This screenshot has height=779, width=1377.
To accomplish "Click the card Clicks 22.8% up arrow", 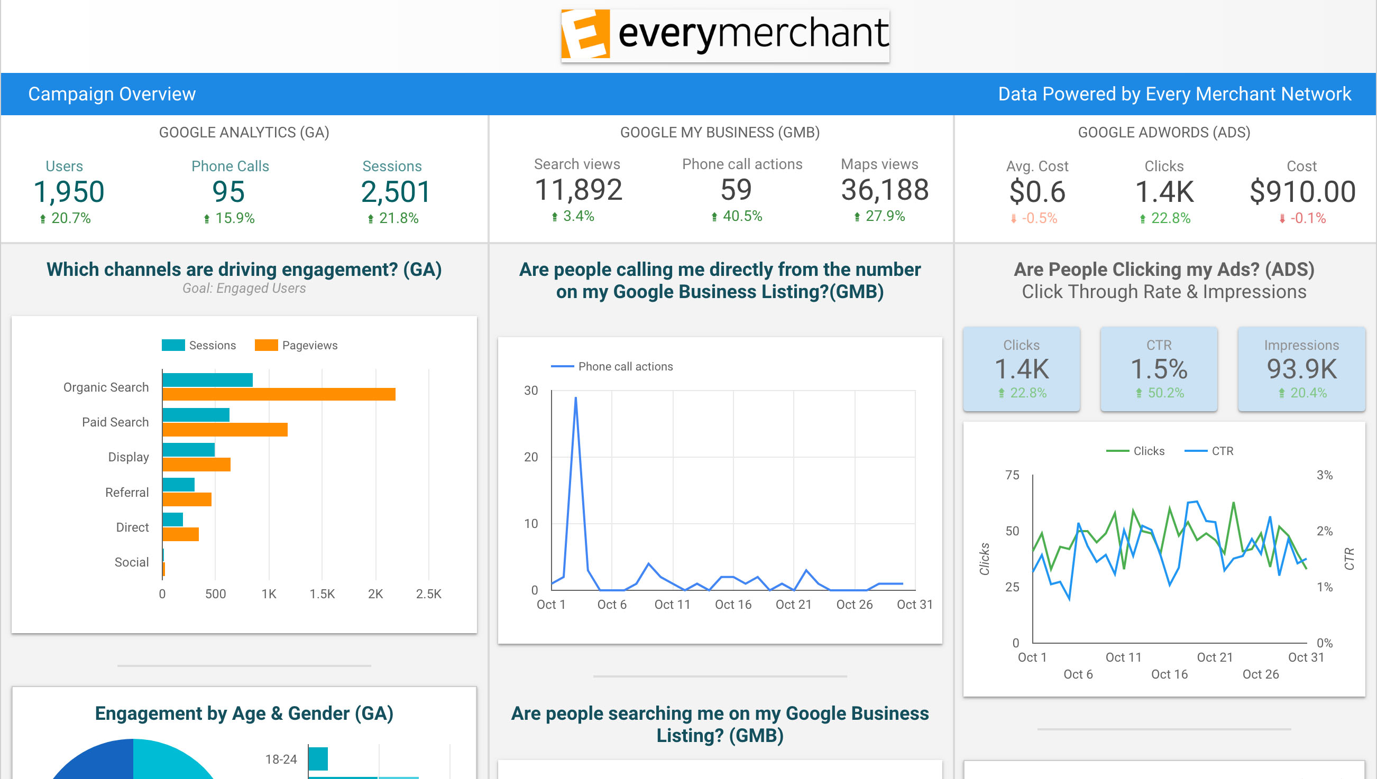I will pos(1002,393).
